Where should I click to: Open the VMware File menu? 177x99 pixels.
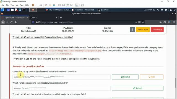click(x=3, y=5)
